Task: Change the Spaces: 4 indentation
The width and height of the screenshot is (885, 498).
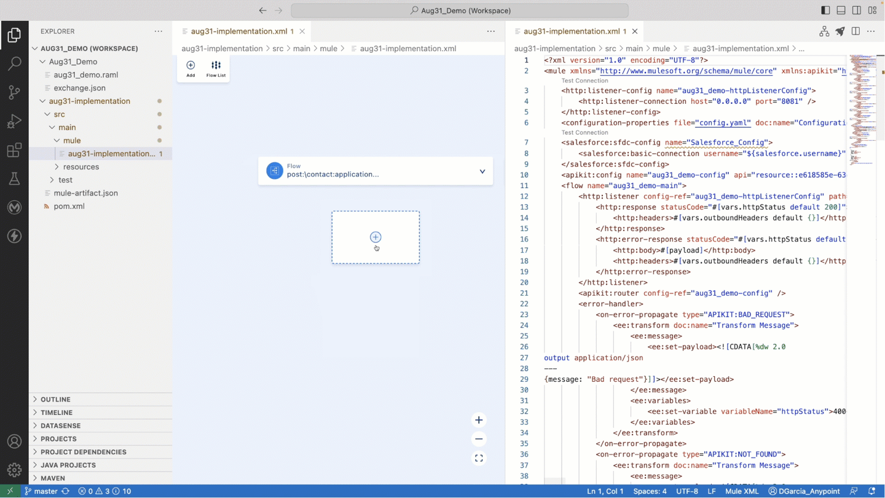Action: [x=650, y=491]
